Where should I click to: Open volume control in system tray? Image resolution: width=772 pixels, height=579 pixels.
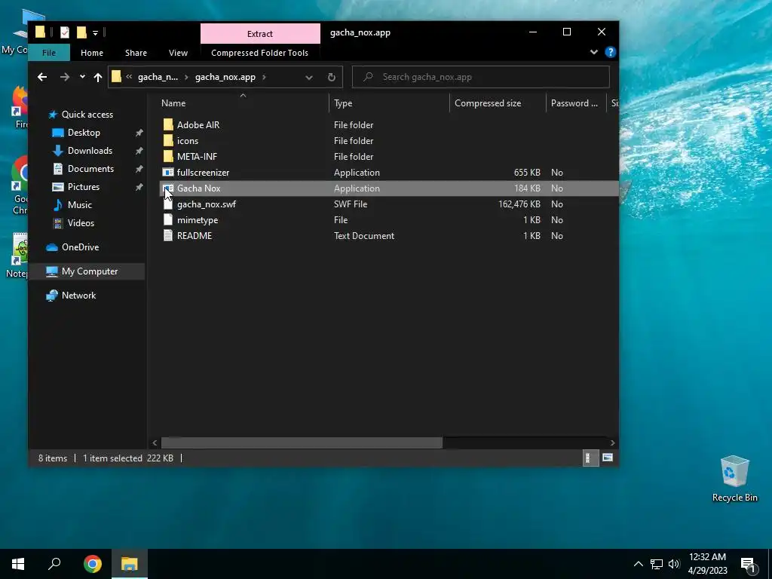tap(674, 564)
